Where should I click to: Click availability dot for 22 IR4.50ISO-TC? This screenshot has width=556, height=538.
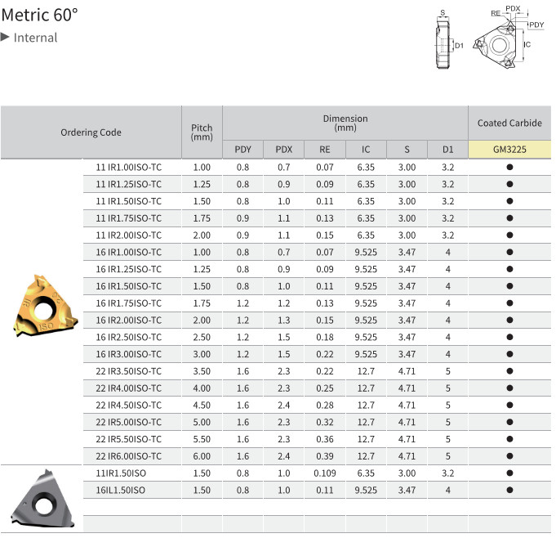click(510, 406)
